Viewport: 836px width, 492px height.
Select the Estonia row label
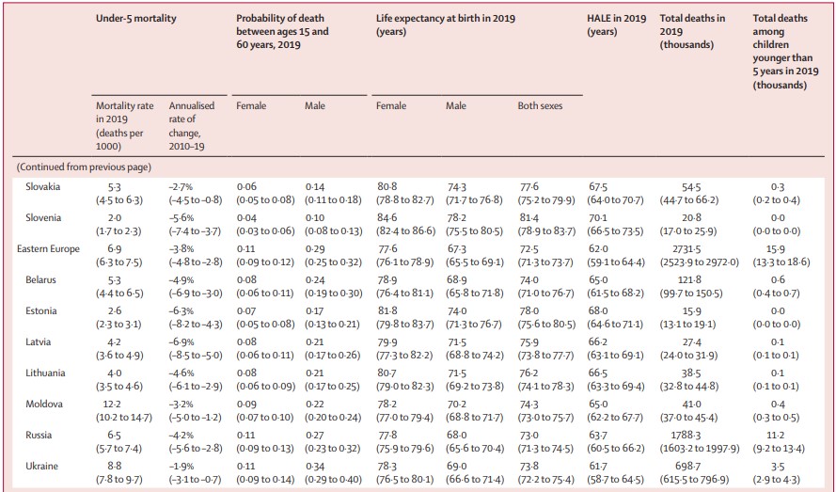point(41,310)
